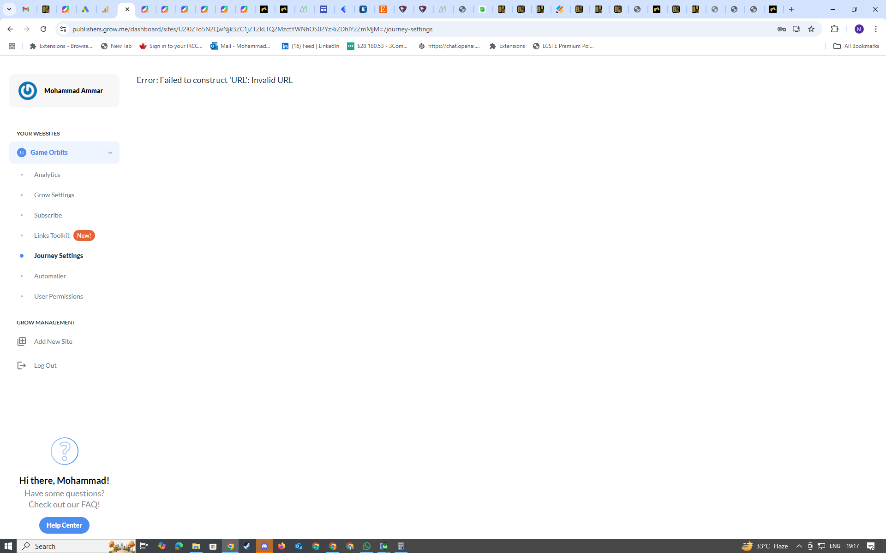Open the Chrome extensions puzzle icon
886x553 pixels.
[x=834, y=29]
